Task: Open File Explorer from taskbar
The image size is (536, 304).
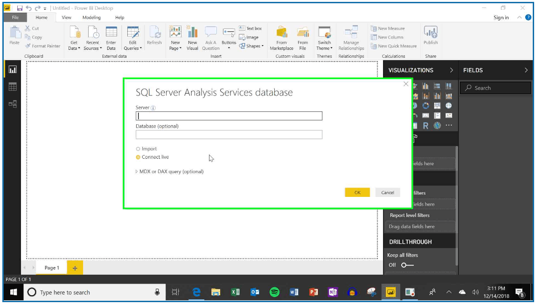Action: (x=216, y=292)
